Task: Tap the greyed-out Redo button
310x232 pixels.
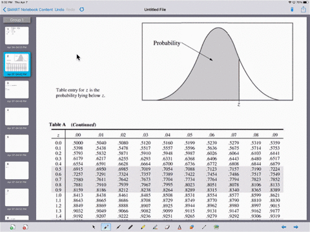Action: [x=70, y=10]
